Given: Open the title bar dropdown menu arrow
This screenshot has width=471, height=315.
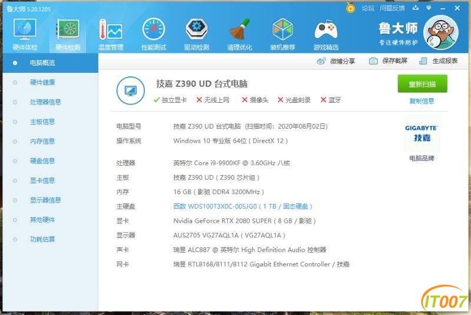Looking at the screenshot, I should coord(429,8).
